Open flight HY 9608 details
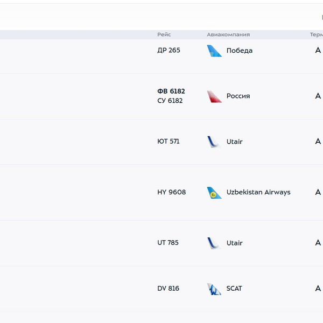 click(x=171, y=192)
